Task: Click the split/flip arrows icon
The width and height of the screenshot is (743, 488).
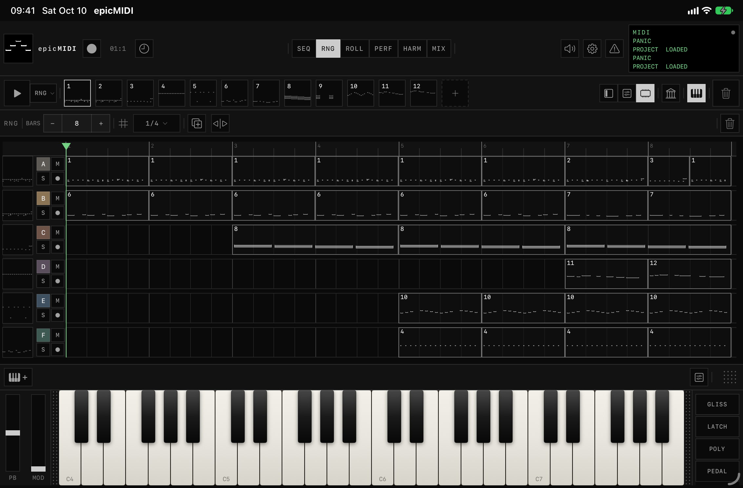Action: tap(220, 123)
